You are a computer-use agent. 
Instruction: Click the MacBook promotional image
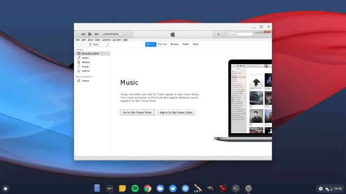(243, 101)
